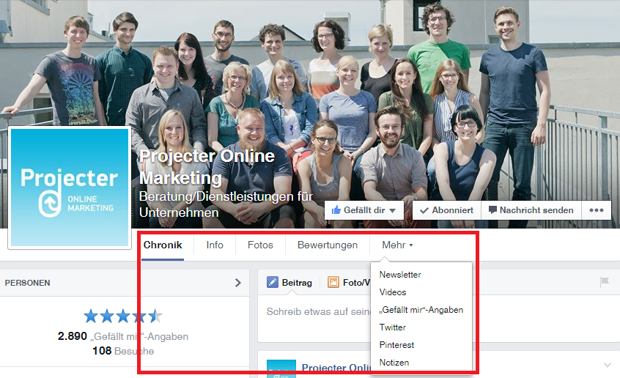Click the Projecter profile picture

click(x=70, y=188)
